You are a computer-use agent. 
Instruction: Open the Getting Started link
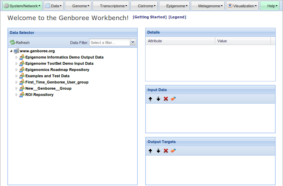[x=150, y=17]
